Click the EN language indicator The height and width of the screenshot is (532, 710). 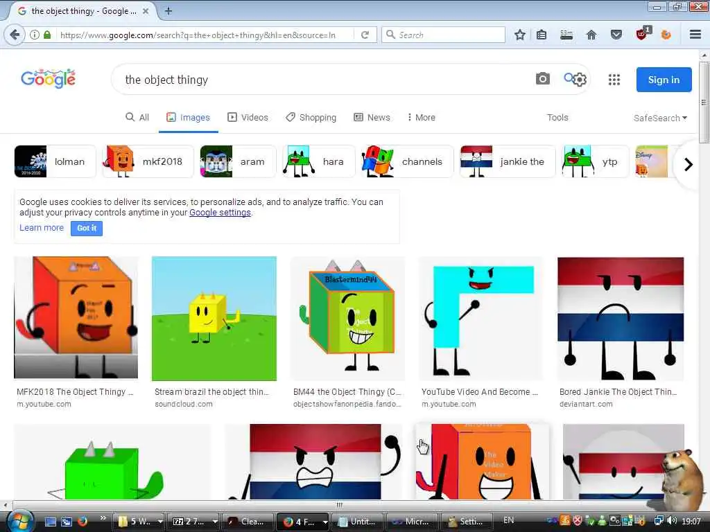tap(508, 520)
